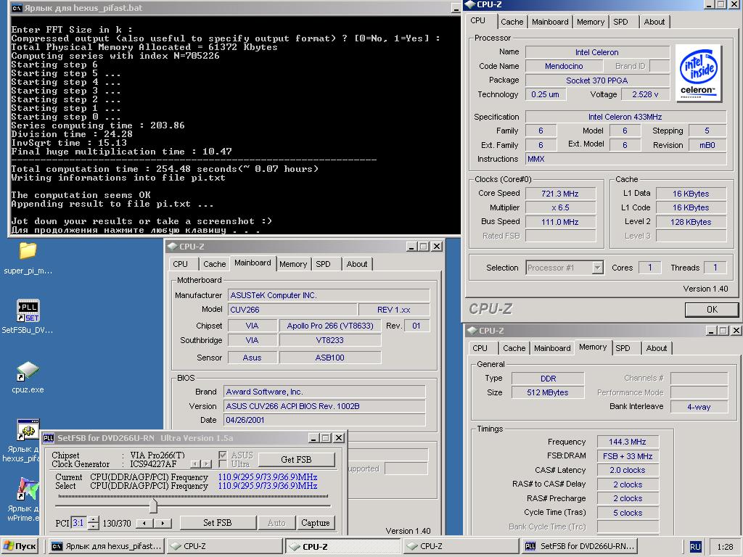Click the PCI 3:1 input field
743x557 pixels.
[x=79, y=524]
